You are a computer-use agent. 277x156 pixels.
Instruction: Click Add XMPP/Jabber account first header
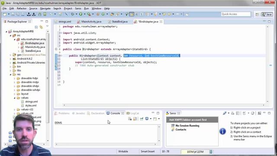pyautogui.click(x=192, y=120)
